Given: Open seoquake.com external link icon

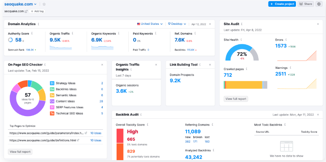Looking at the screenshot, I should pos(26,11).
